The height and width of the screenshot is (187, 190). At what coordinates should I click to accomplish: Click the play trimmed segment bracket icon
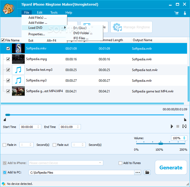pos(184,126)
